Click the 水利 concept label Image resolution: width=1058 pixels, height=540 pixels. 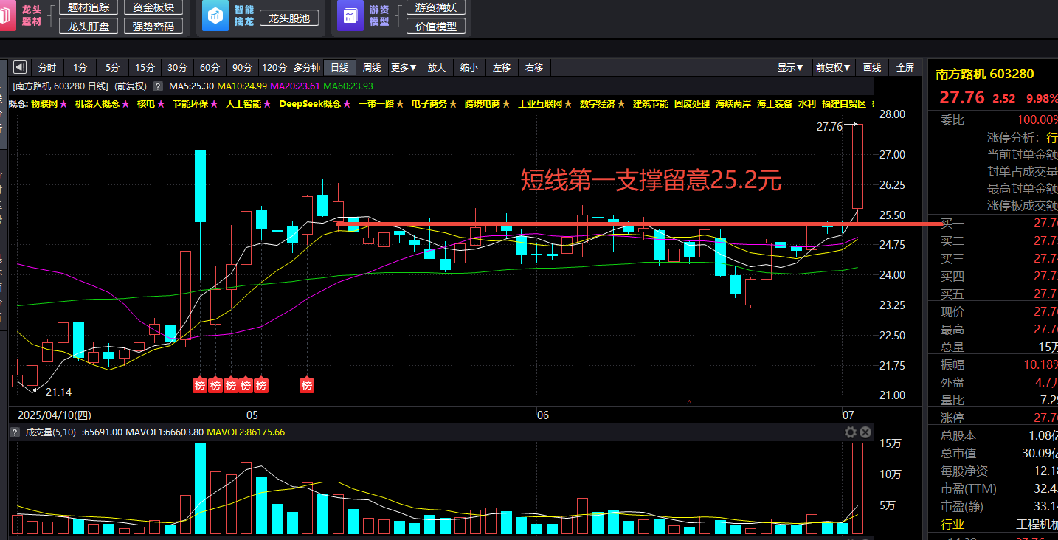[x=807, y=104]
